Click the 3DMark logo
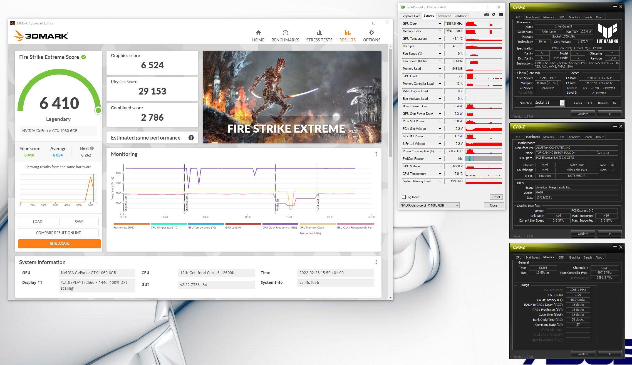The image size is (632, 365). pos(41,35)
